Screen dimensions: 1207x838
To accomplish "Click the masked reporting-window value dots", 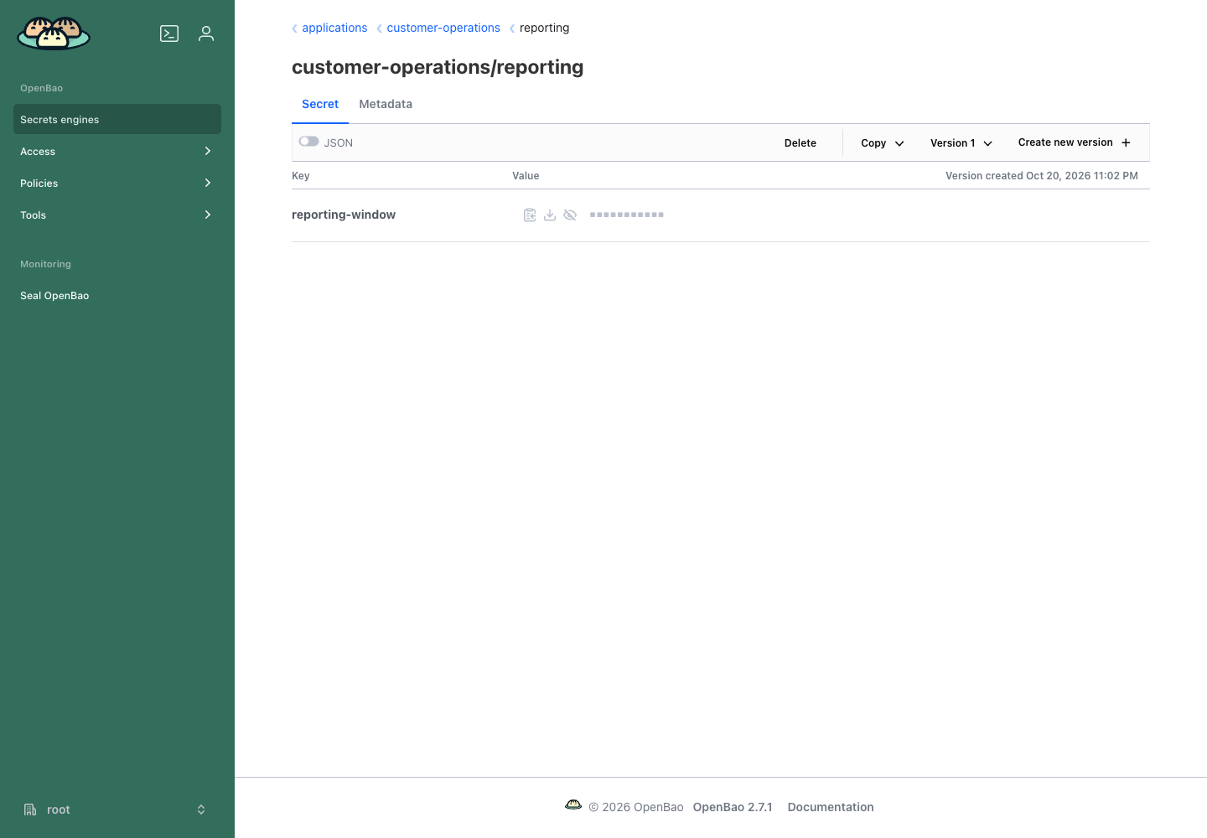I will [627, 215].
